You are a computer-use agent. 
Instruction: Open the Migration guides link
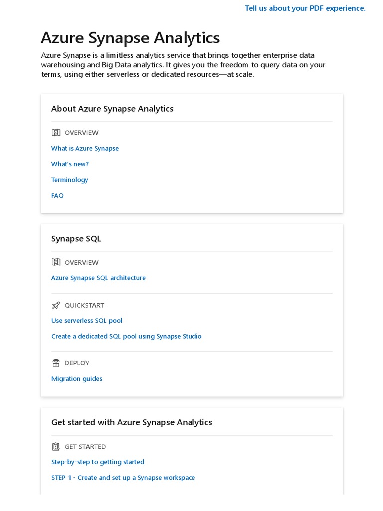[x=77, y=379]
